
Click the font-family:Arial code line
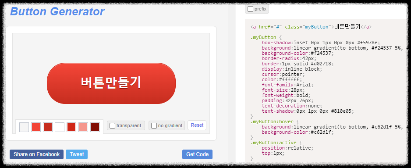[287, 85]
